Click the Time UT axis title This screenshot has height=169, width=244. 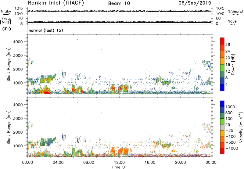coord(119,167)
